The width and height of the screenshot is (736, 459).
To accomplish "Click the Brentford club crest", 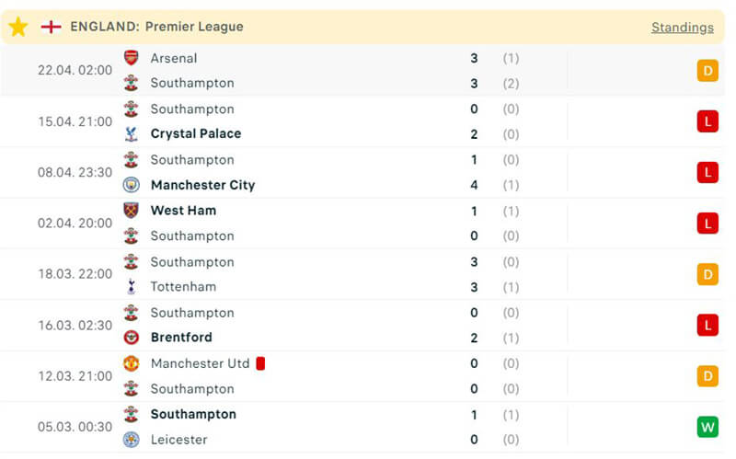I will coord(132,338).
